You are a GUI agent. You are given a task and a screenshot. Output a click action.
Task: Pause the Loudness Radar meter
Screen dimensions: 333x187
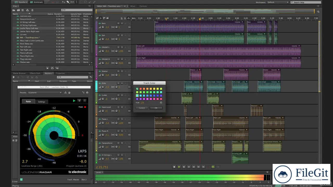point(79,101)
